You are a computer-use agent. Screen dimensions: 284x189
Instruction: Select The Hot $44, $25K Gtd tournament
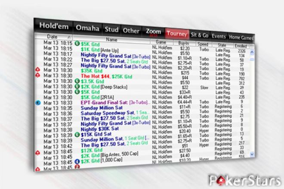point(106,76)
